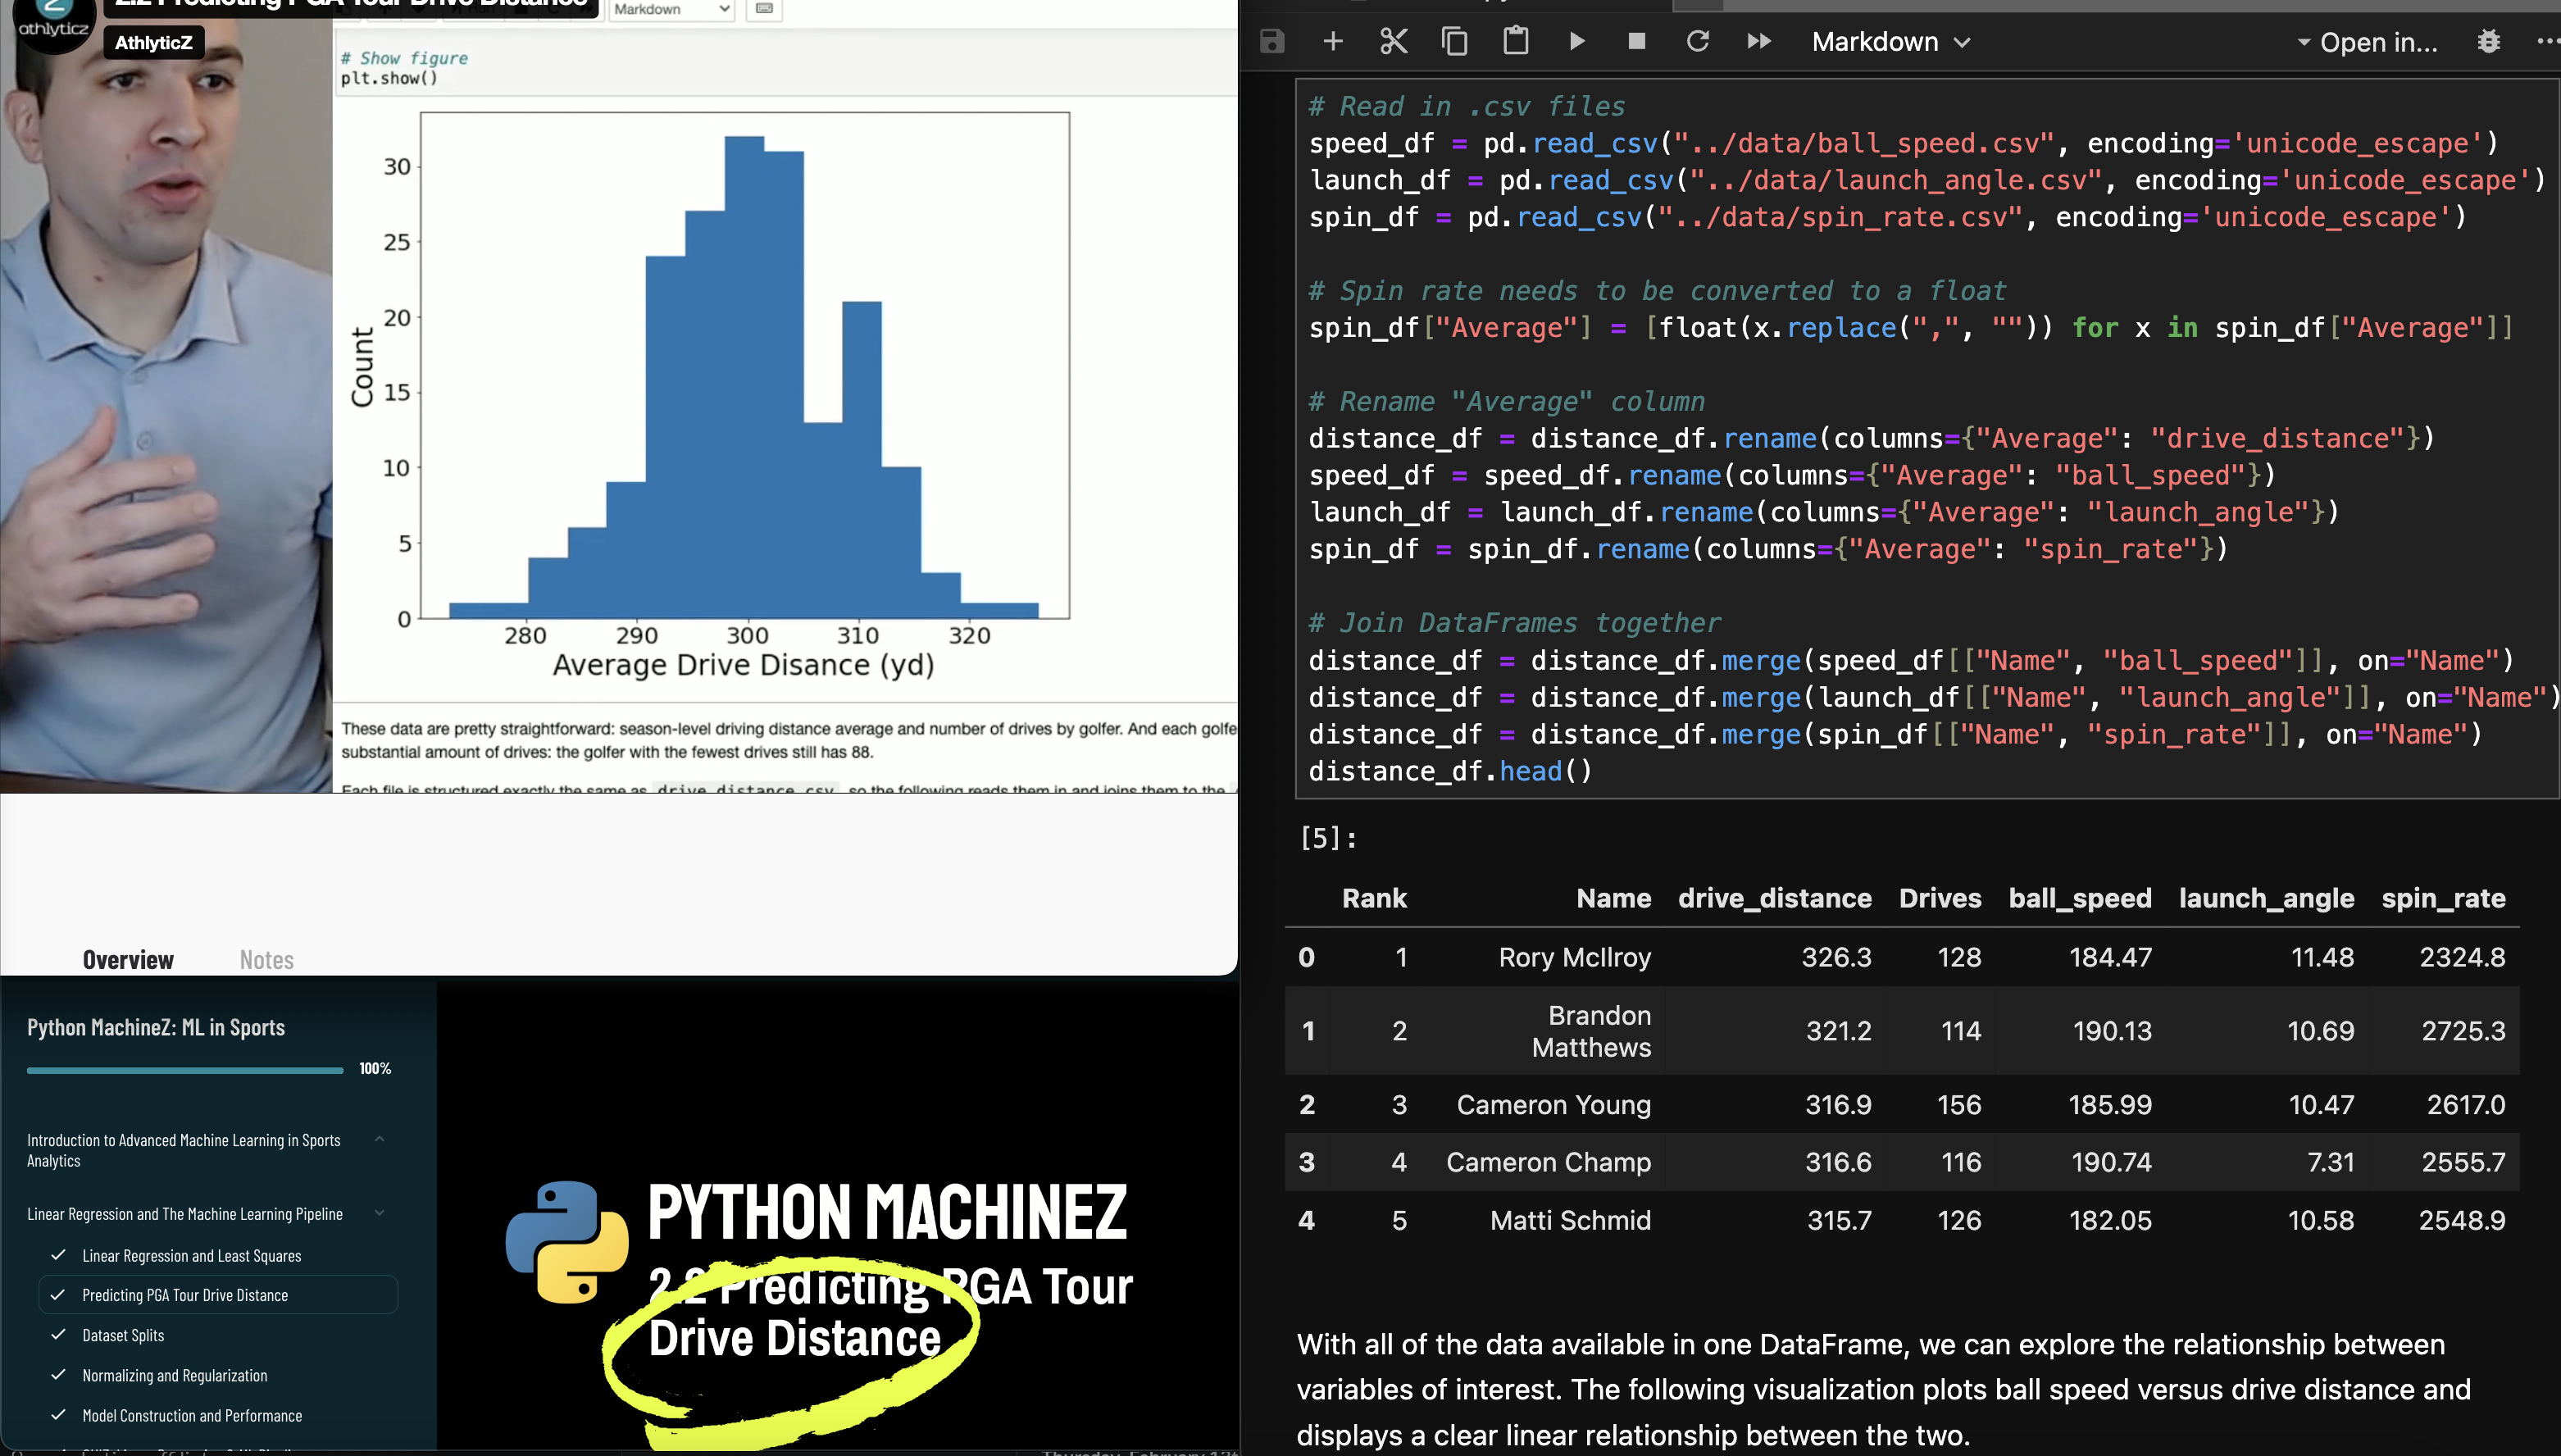The height and width of the screenshot is (1456, 2561).
Task: Expand Introduction to Advanced Machine Learning section
Action: point(379,1139)
